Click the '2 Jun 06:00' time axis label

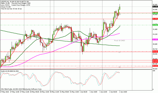(x=113, y=92)
